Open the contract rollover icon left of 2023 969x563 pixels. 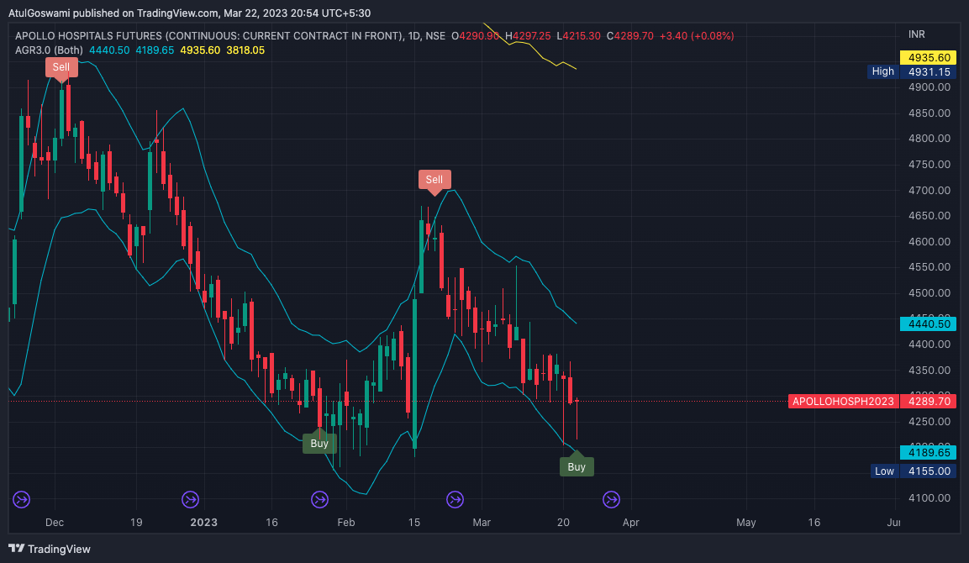tap(190, 499)
